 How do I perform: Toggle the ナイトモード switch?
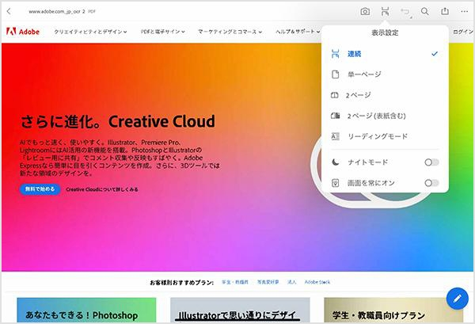431,162
